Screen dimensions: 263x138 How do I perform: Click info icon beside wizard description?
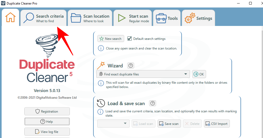click(x=101, y=83)
